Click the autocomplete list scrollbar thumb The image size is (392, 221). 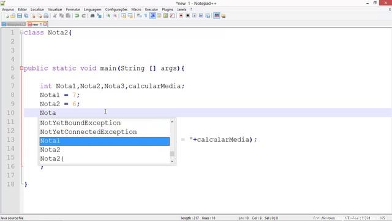172,153
